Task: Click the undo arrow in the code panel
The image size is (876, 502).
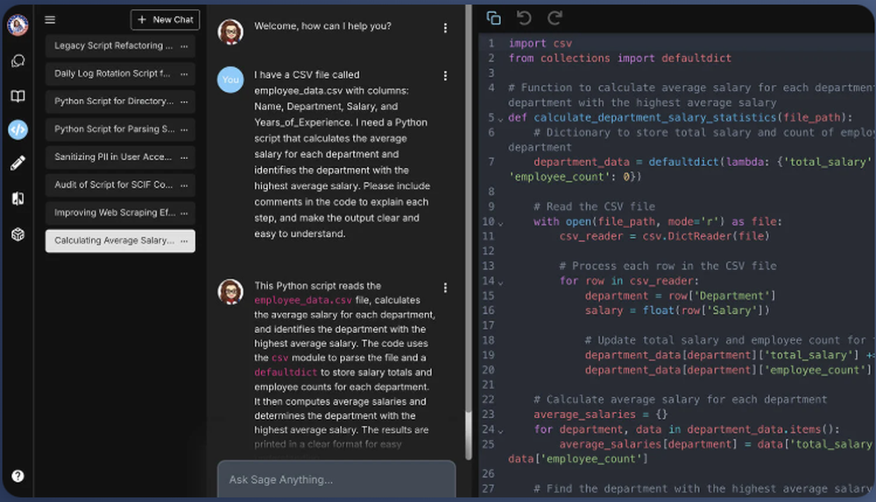Action: [524, 18]
